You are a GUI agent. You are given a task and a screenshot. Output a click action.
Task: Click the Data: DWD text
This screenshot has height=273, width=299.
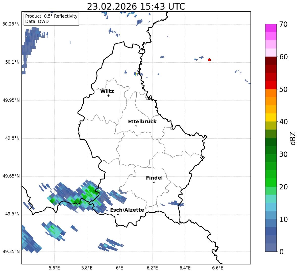[x=37, y=21]
